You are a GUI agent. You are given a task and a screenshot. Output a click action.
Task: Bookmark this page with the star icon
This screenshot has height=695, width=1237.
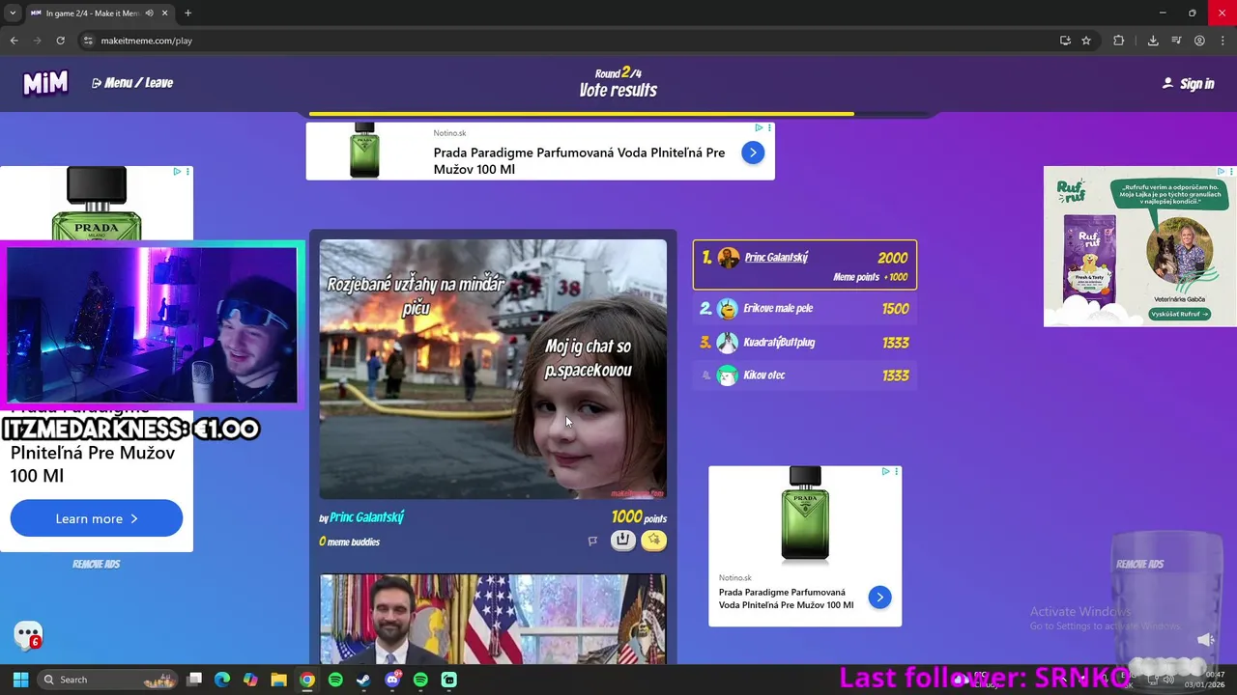[1086, 41]
